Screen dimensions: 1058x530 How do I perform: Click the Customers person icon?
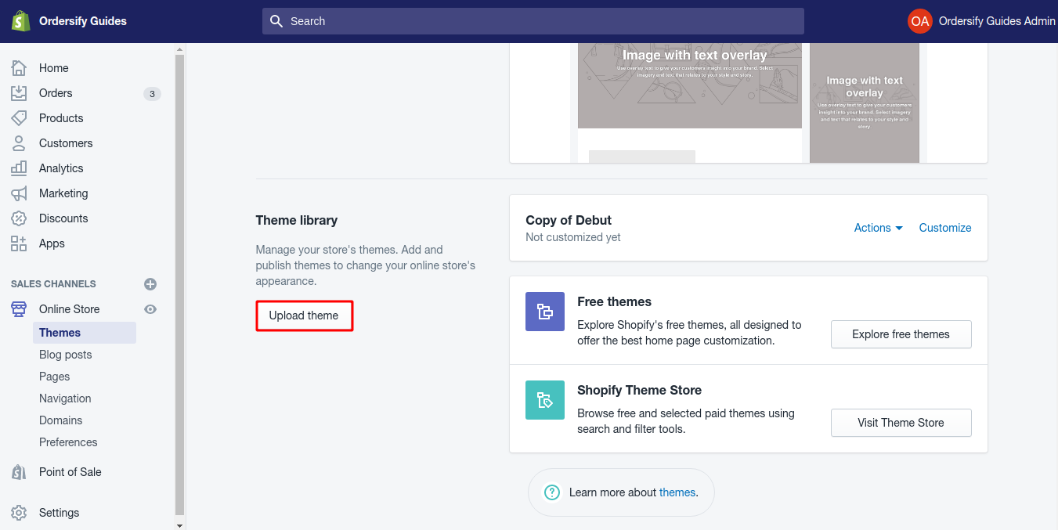[19, 143]
